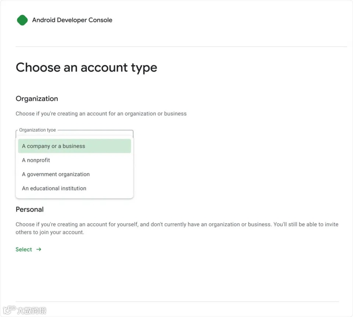Click the green 'Select' link under Personal
The height and width of the screenshot is (317, 353).
click(x=24, y=249)
